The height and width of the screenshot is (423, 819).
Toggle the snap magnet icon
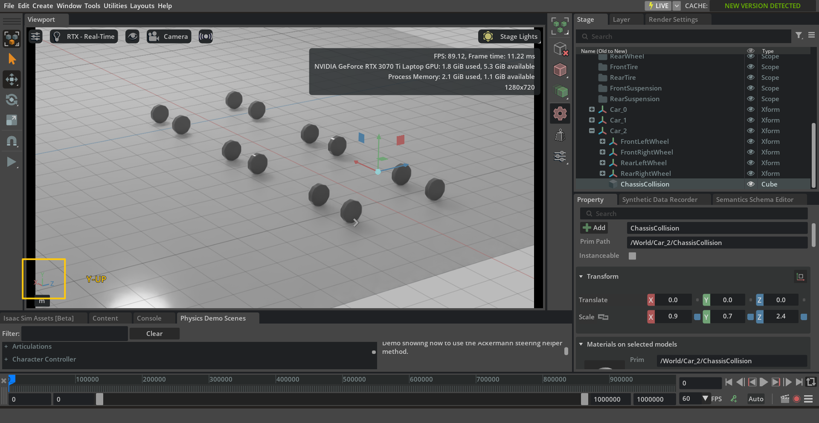[12, 141]
